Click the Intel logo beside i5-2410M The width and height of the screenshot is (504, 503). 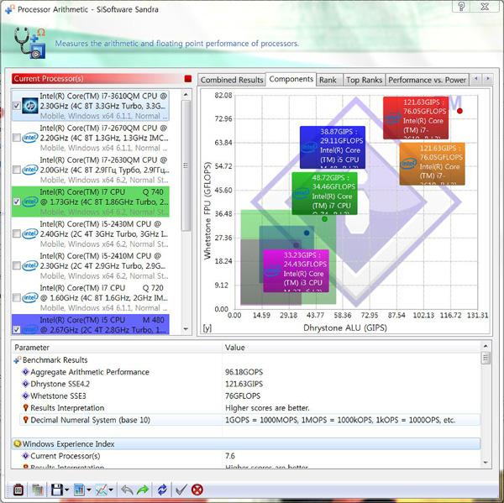[x=30, y=265]
